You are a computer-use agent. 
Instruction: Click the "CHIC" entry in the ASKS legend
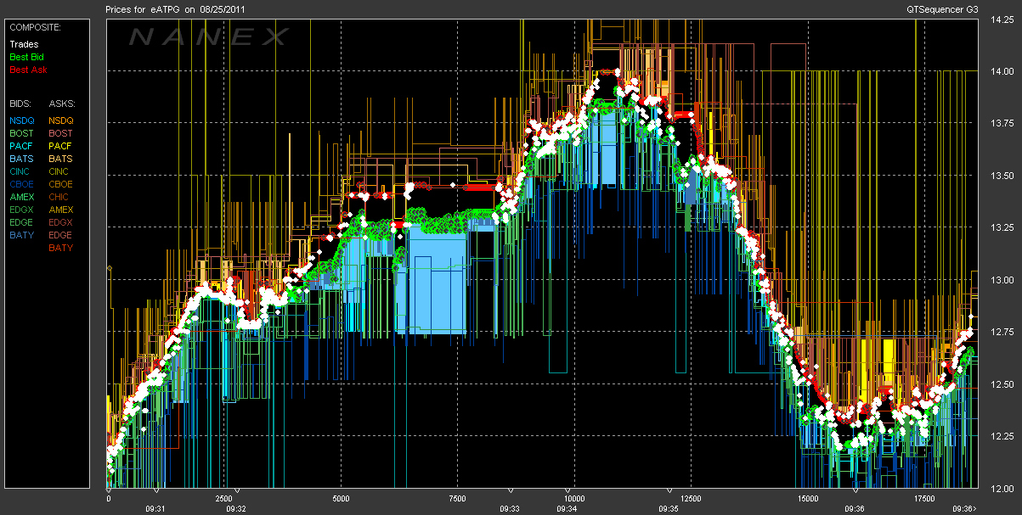tap(59, 197)
